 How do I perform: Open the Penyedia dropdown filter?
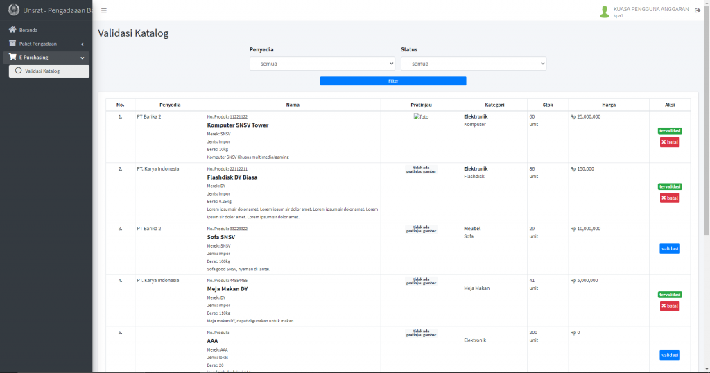click(322, 64)
